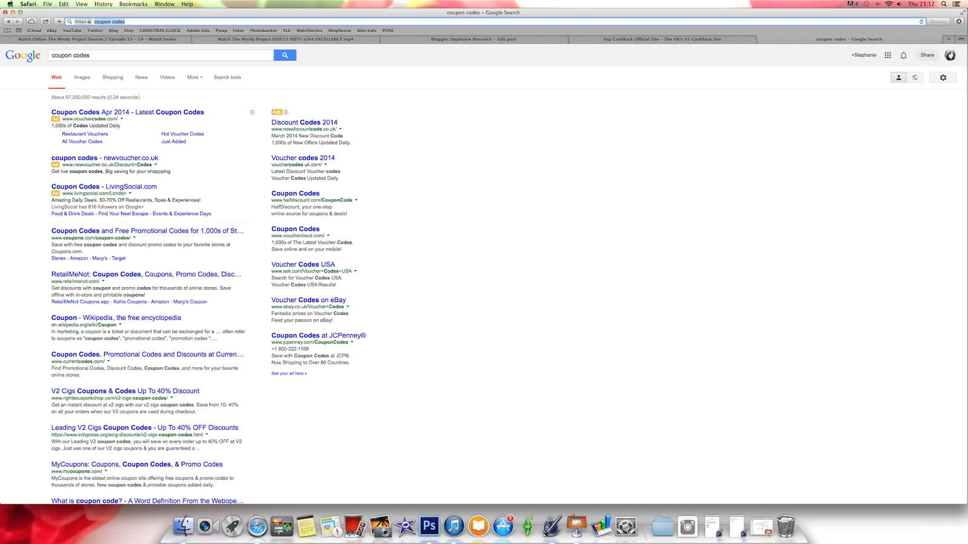Open the Voucher Codes on eBay ad

[x=309, y=300]
